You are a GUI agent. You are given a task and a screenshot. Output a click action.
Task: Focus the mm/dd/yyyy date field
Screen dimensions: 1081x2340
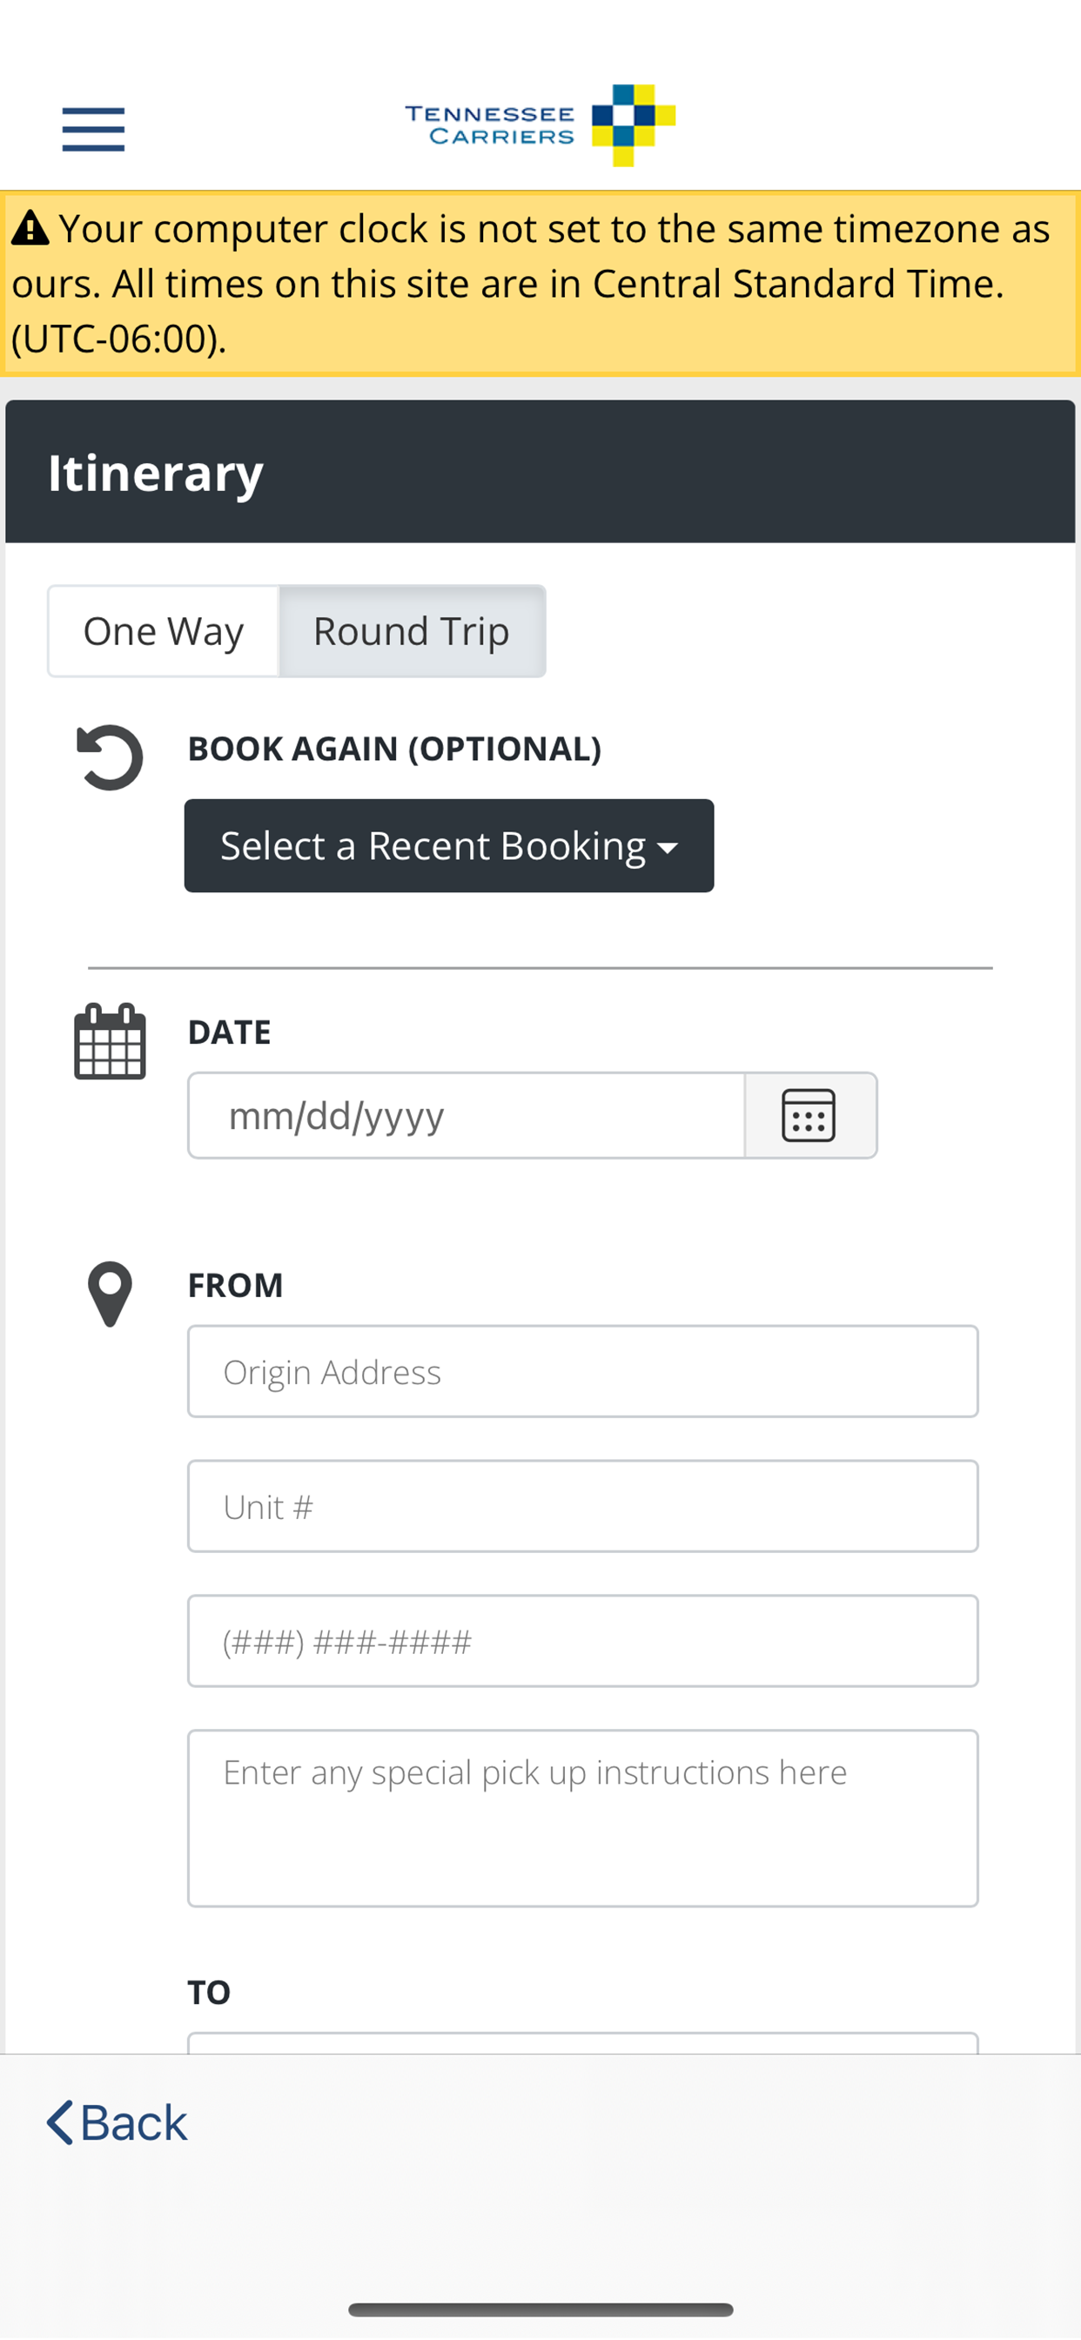coord(466,1114)
